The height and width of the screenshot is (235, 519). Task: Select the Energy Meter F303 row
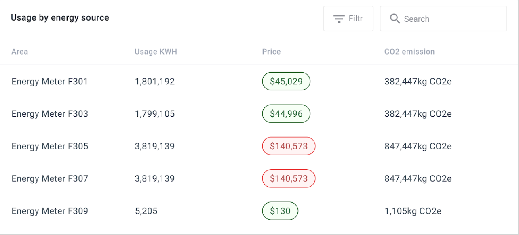coord(50,114)
